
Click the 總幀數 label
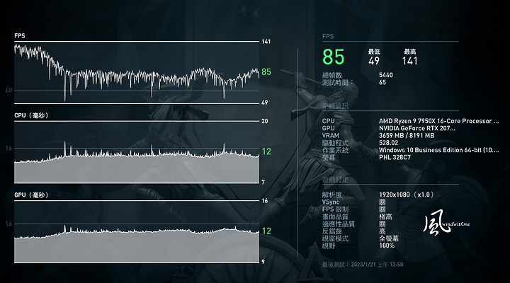(x=331, y=75)
